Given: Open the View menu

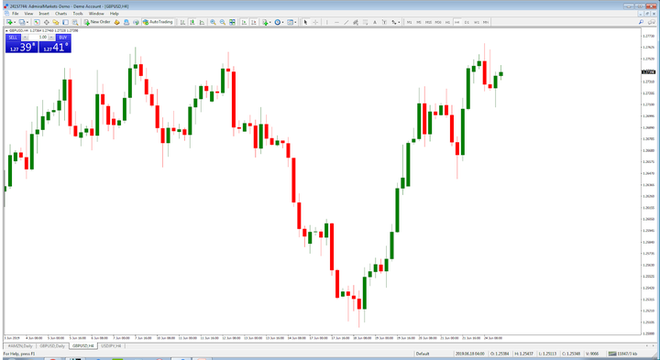Looking at the screenshot, I should click(28, 14).
